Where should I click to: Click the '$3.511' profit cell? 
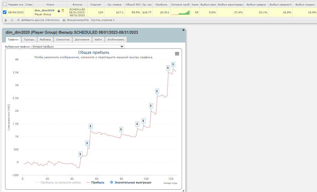point(161,12)
